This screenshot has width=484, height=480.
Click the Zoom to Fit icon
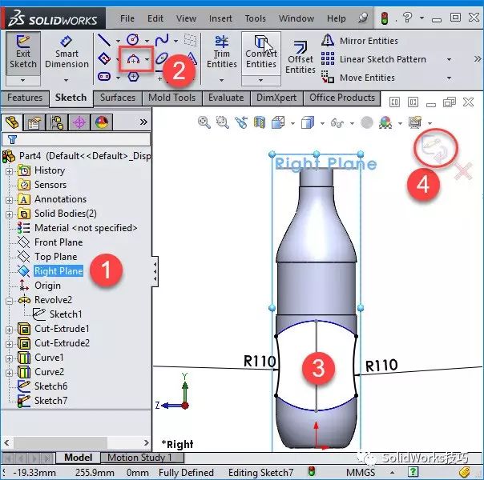click(204, 122)
